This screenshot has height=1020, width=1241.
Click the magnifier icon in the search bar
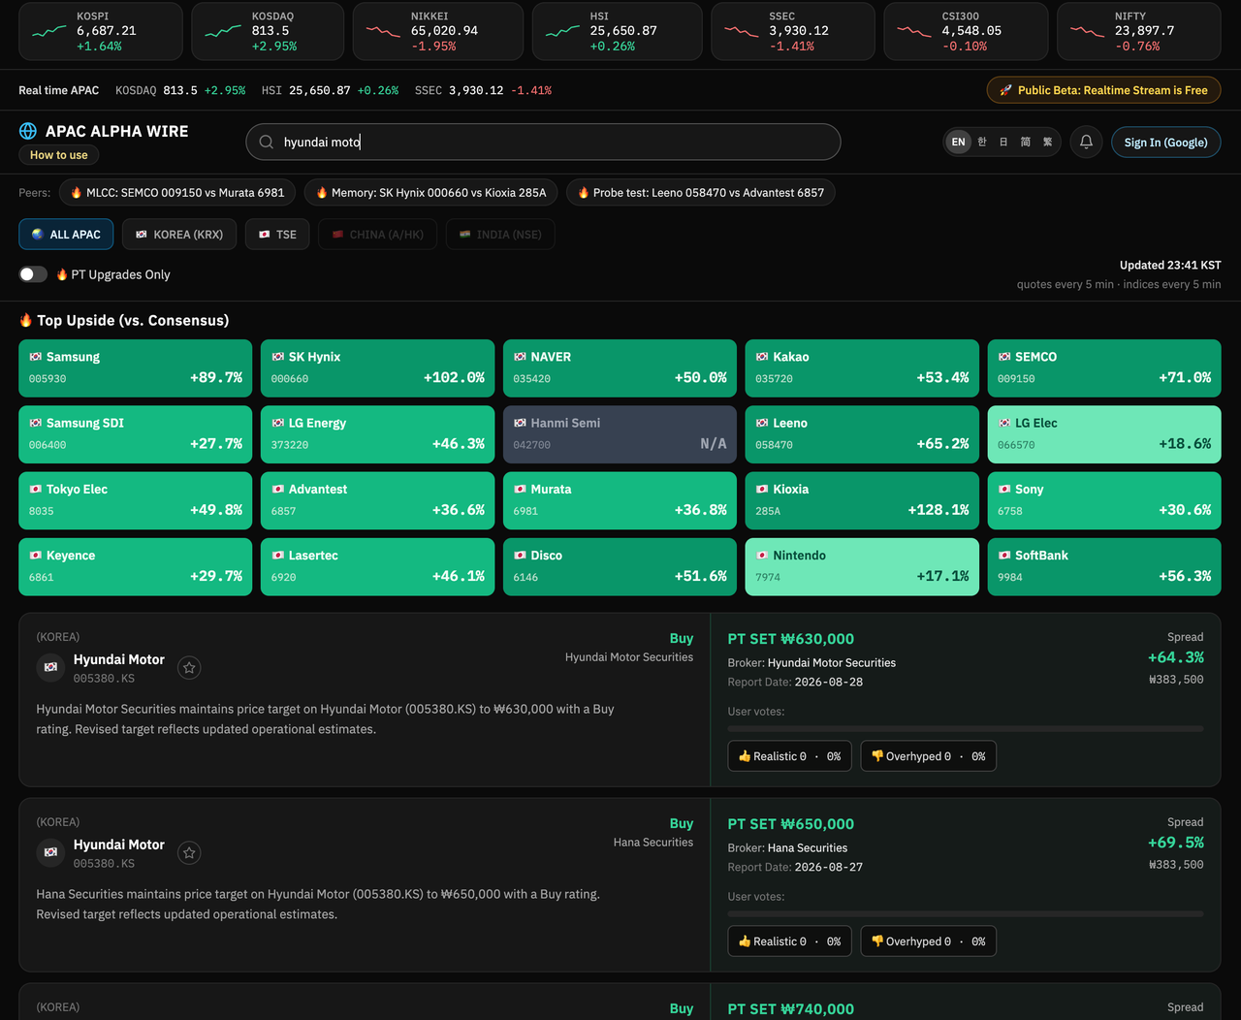coord(267,142)
